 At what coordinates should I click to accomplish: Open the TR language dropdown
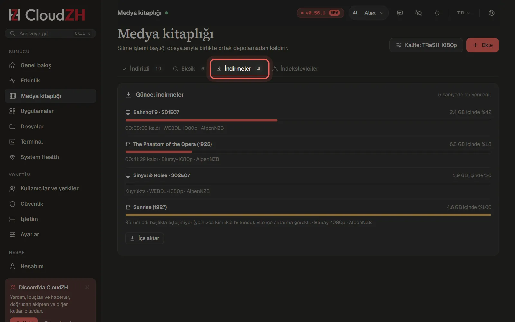point(464,13)
